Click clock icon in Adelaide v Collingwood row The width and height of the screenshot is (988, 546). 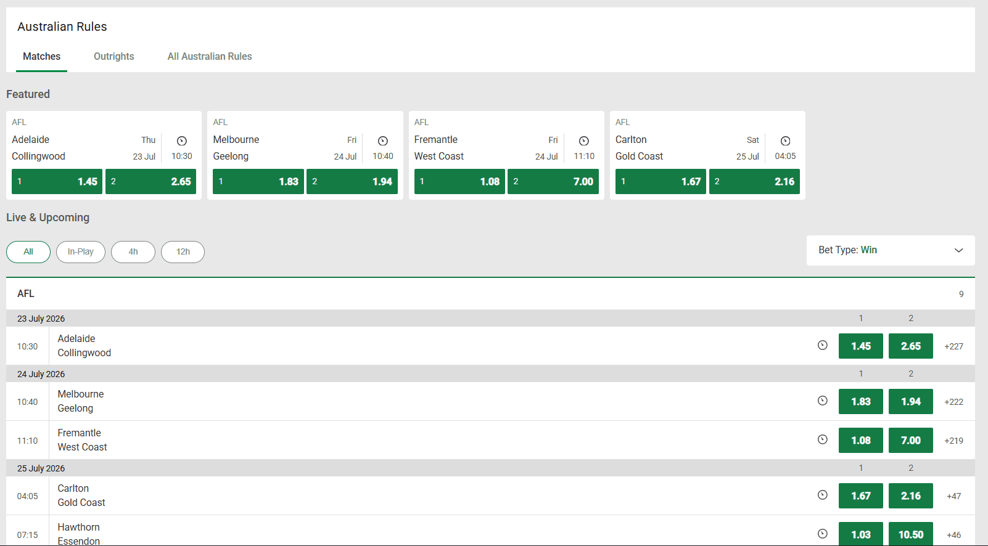(823, 345)
